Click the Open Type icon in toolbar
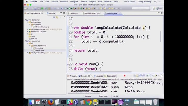This screenshot has height=106, width=188. [86, 9]
